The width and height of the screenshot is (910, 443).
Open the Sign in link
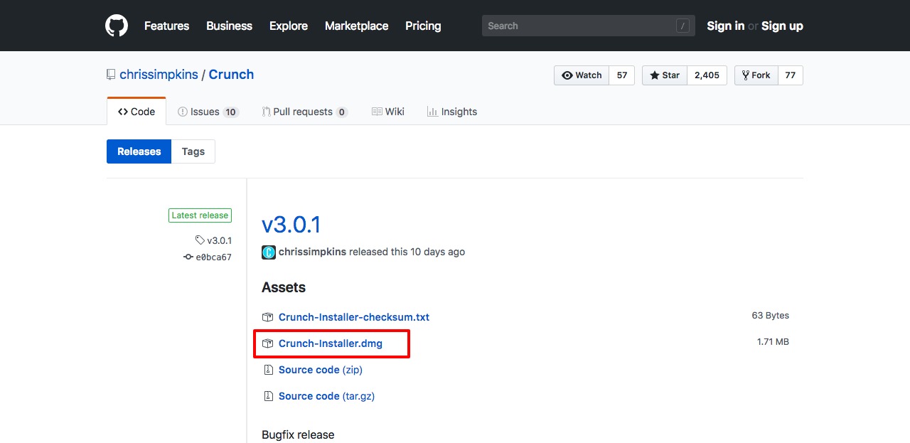point(725,26)
